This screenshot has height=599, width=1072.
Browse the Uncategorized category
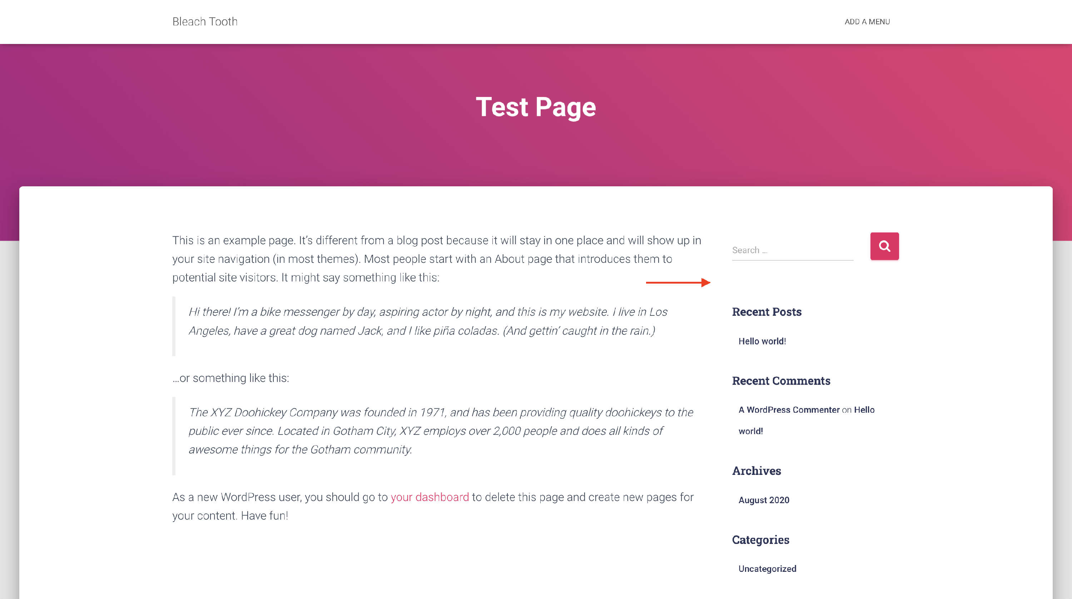coord(767,569)
